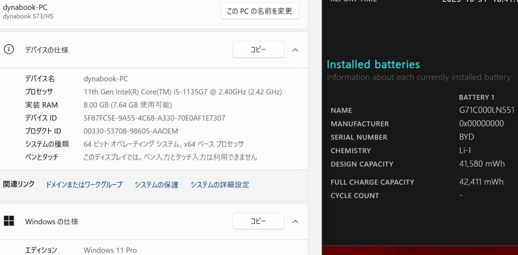Click the この PC の名前を変更 button
518x255 pixels.
point(260,11)
